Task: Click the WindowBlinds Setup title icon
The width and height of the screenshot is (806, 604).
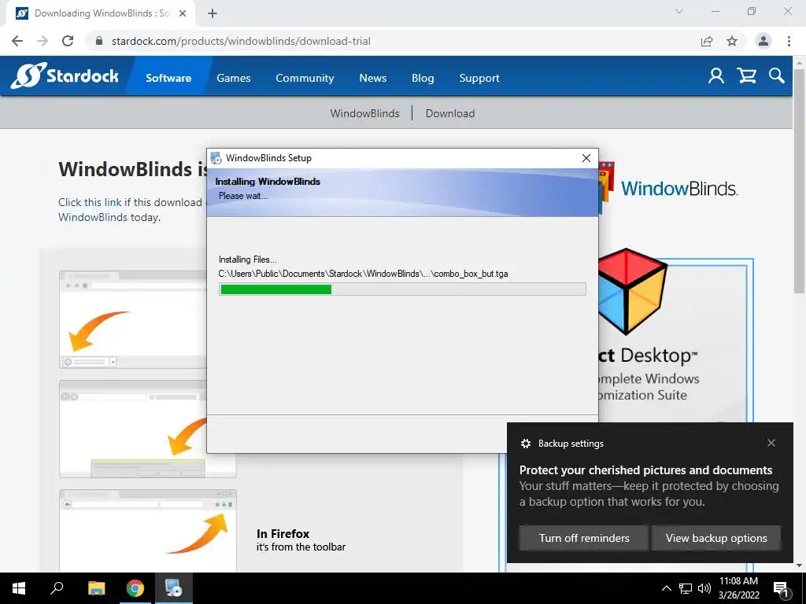Action: (216, 158)
